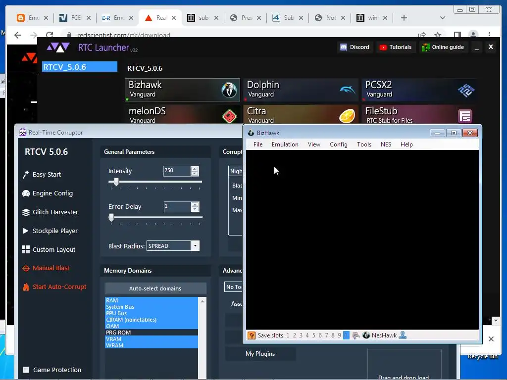
Task: Select VRAM memory domain
Action: coord(152,339)
